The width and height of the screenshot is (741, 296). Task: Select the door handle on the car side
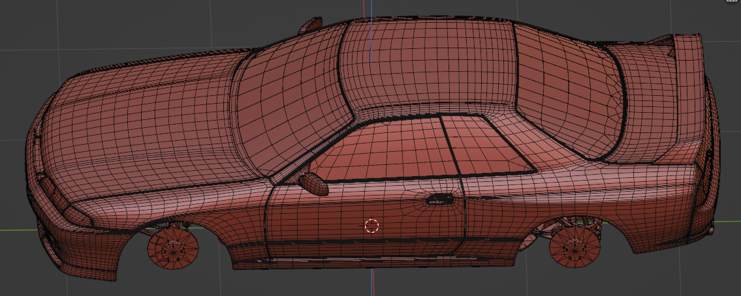pos(440,200)
